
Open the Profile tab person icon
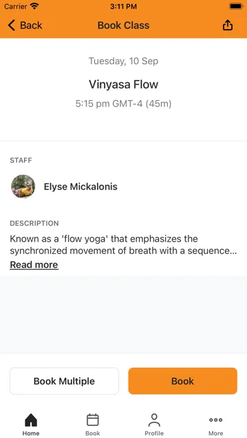click(154, 420)
